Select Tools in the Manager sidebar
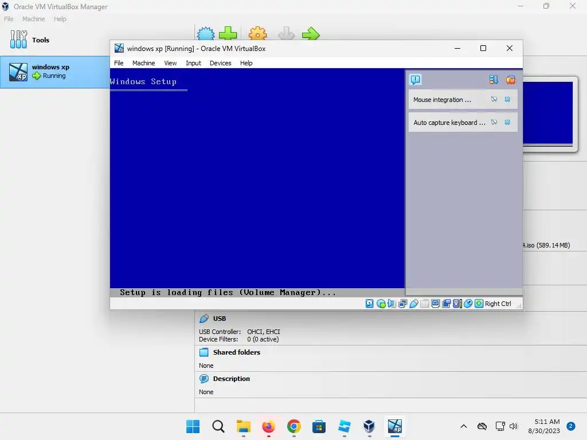 [41, 40]
